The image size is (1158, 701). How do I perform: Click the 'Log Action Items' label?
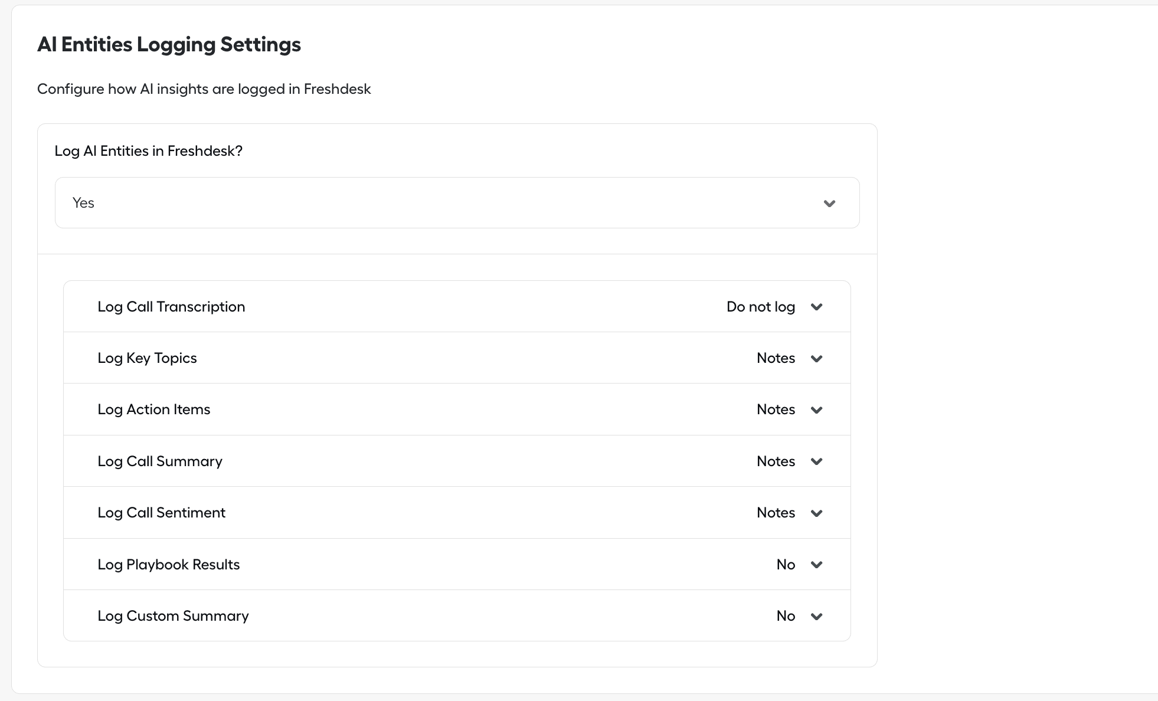click(153, 410)
